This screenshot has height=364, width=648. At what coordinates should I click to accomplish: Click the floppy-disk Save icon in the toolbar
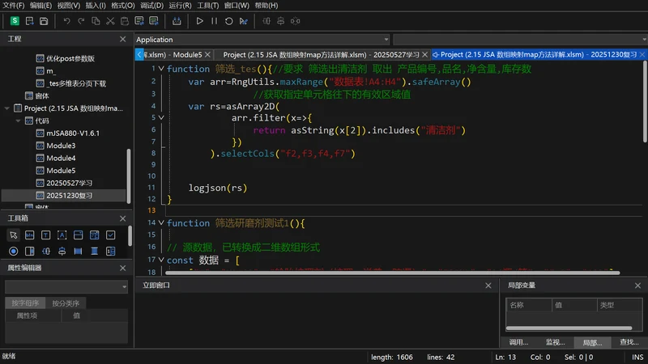coord(44,21)
